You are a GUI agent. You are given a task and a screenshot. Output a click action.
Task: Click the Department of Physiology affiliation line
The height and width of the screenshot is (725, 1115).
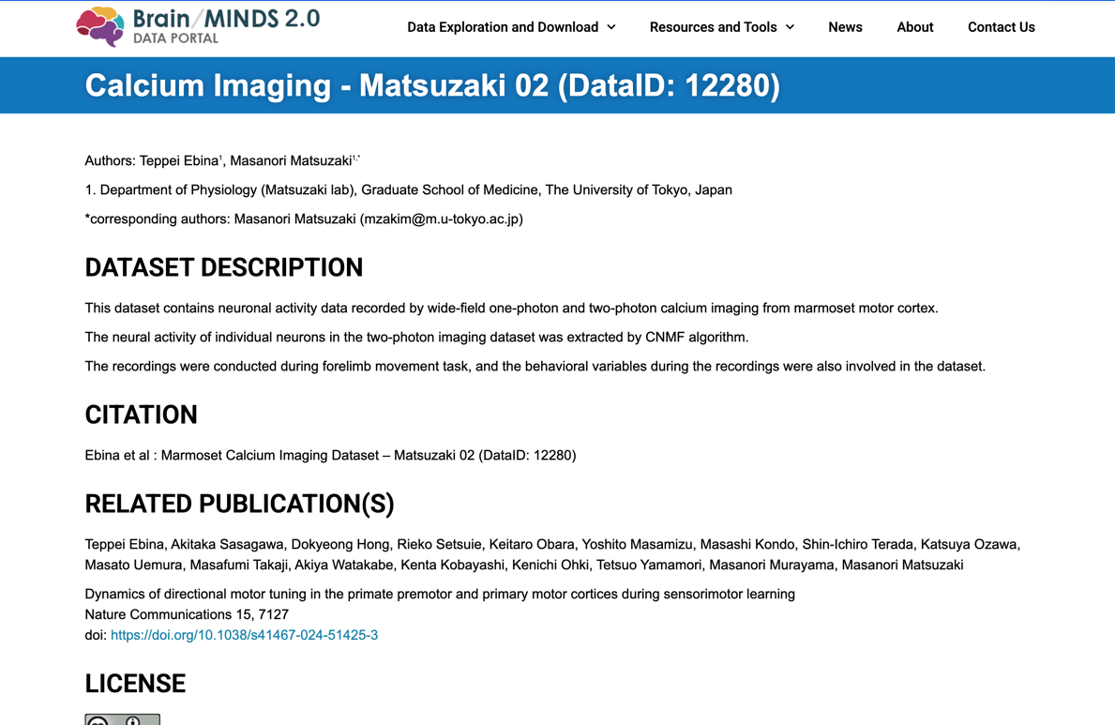click(x=408, y=190)
